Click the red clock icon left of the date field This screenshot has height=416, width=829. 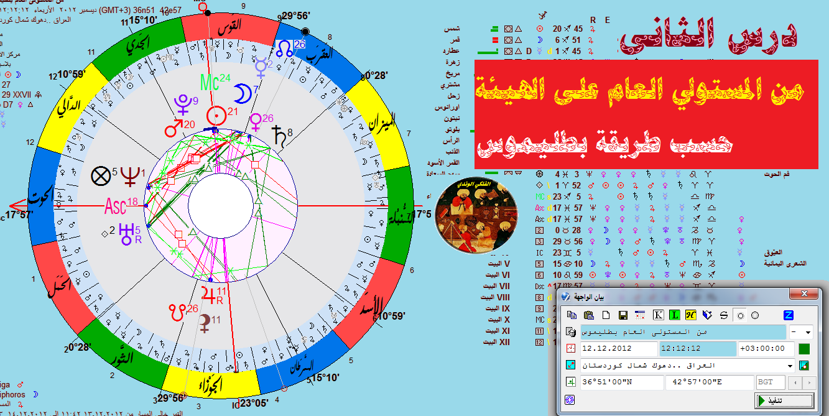tap(570, 348)
